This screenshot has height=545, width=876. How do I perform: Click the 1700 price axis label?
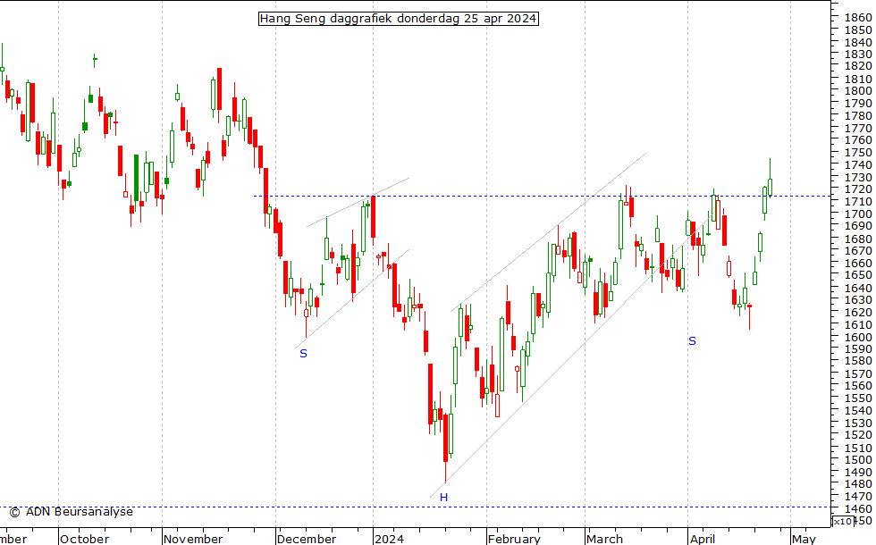[x=858, y=214]
